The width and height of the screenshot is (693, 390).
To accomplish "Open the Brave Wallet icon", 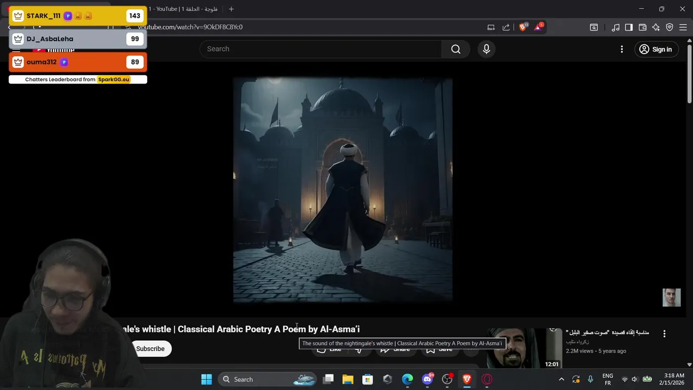I will pos(643,27).
